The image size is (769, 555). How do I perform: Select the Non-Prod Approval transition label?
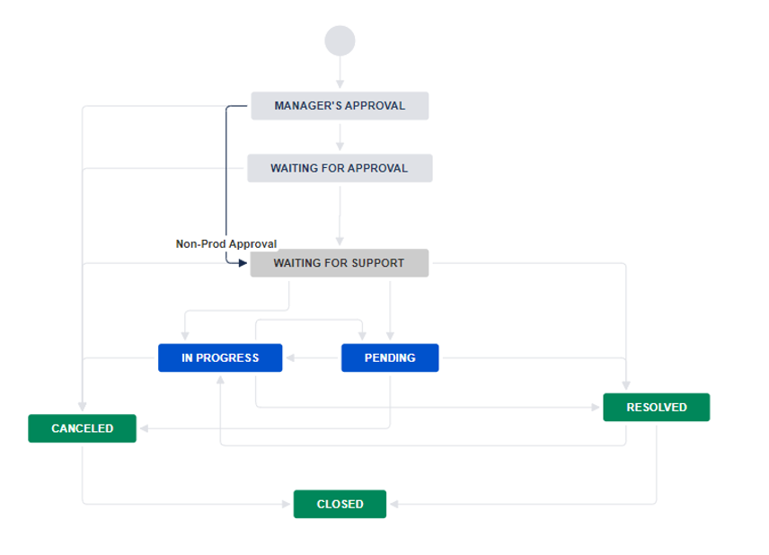coord(227,242)
